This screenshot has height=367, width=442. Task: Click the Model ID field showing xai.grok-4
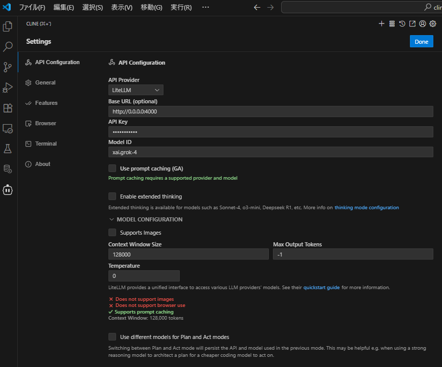click(x=270, y=152)
